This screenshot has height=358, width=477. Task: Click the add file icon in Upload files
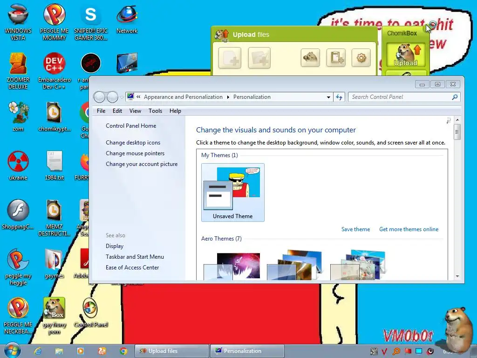pos(230,57)
